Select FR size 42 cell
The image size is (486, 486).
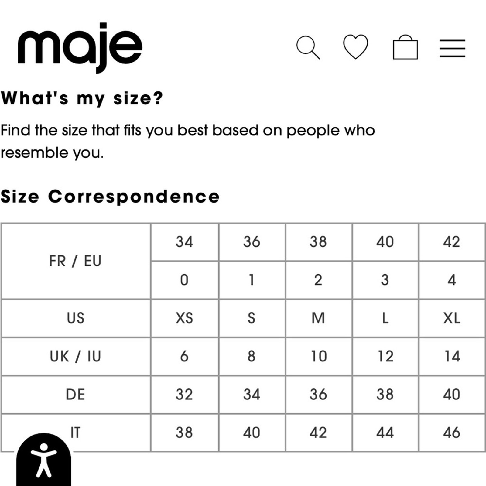452,242
